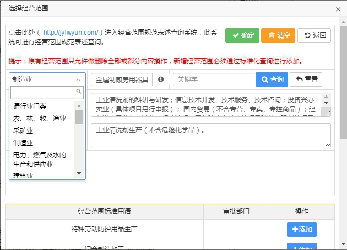The width and height of the screenshot is (347, 250).
Task: Click the info icon beside 金属制厨房用器具
Action: 161,79
